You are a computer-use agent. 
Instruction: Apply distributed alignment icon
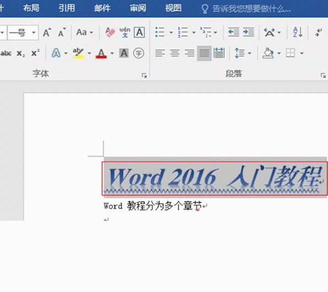coord(219,53)
